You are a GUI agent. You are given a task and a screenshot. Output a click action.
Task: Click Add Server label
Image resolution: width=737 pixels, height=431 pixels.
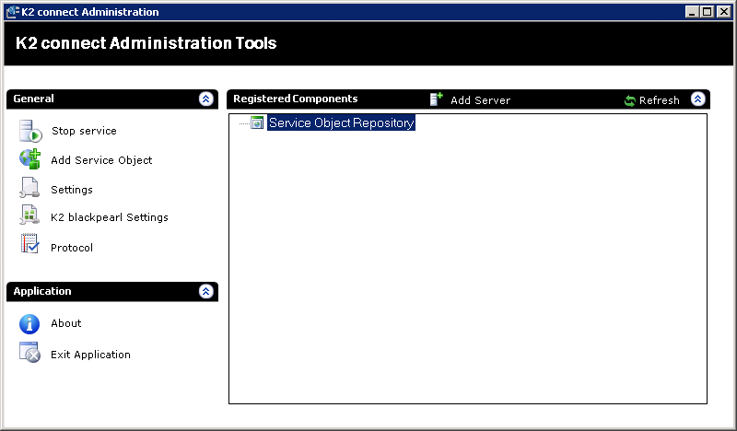tap(480, 100)
